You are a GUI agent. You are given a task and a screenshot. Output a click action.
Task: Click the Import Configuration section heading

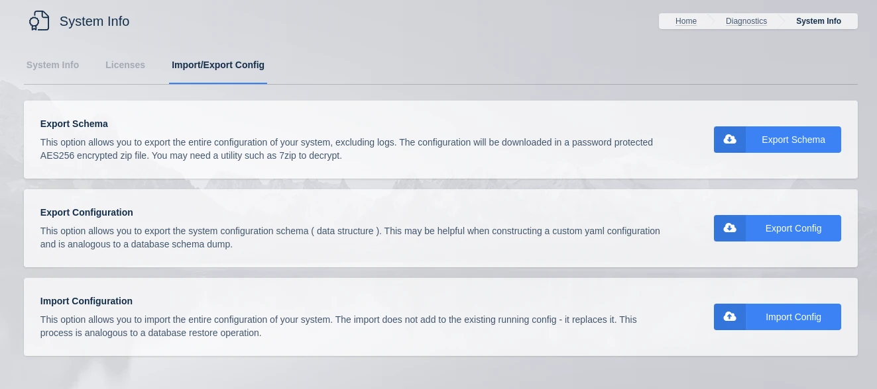click(x=86, y=301)
